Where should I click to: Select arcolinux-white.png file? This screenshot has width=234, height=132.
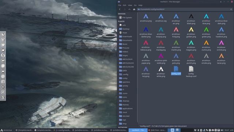(161, 72)
